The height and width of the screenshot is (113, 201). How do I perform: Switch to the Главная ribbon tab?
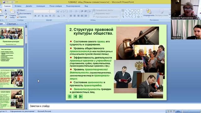7,6
